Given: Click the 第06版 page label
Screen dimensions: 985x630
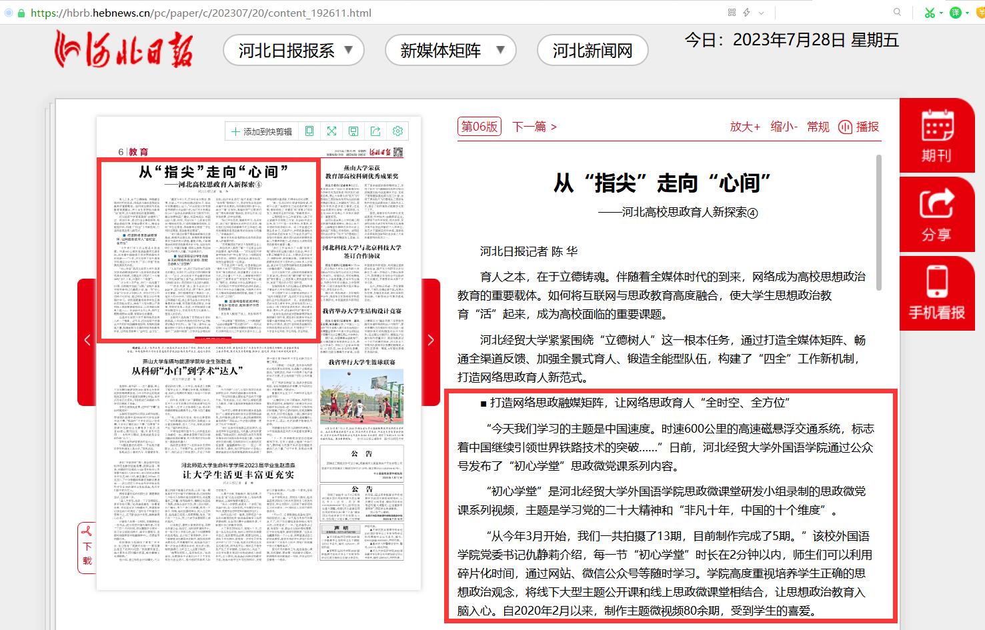Looking at the screenshot, I should coord(479,127).
